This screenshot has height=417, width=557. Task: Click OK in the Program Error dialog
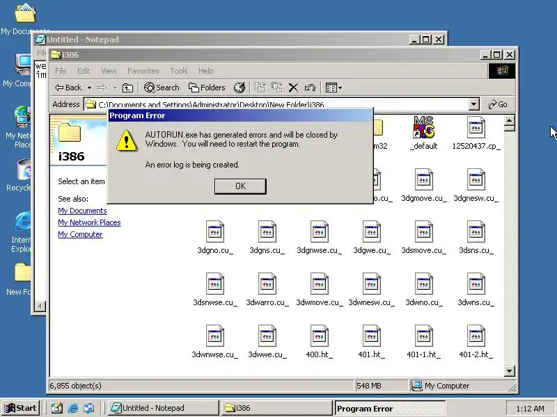[240, 186]
